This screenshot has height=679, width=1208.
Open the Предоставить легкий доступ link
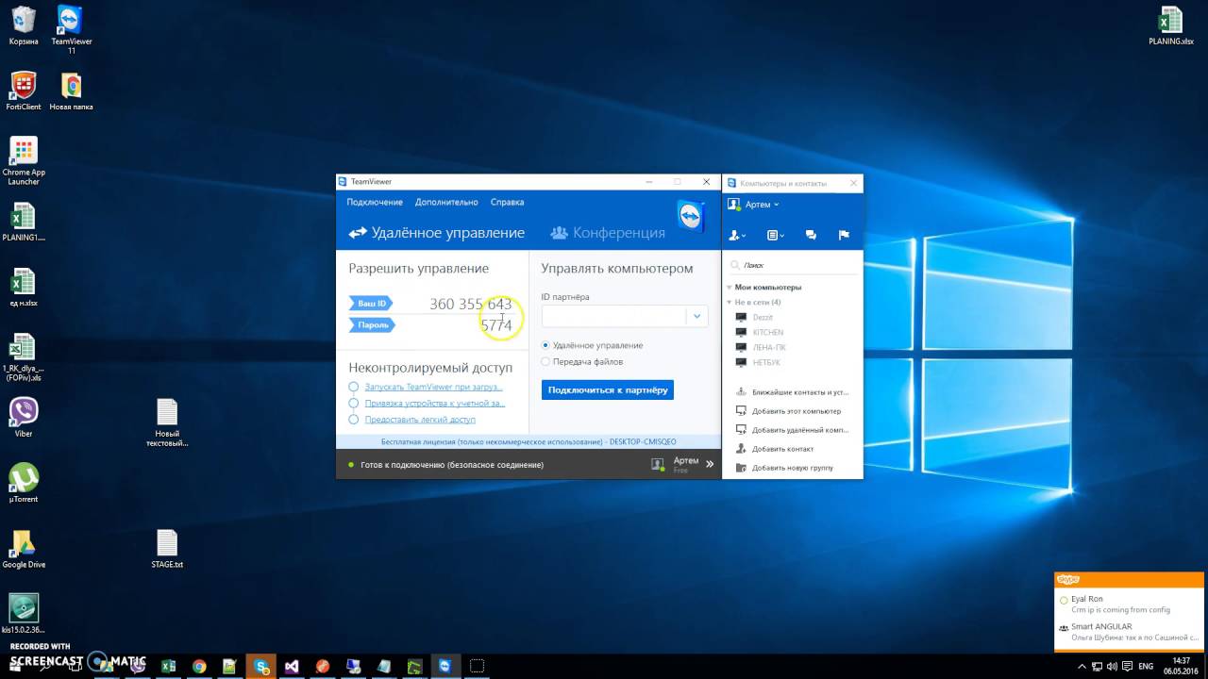coord(420,419)
